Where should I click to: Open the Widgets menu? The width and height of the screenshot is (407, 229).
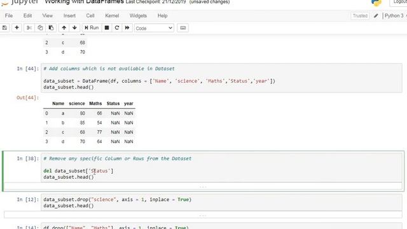[138, 15]
